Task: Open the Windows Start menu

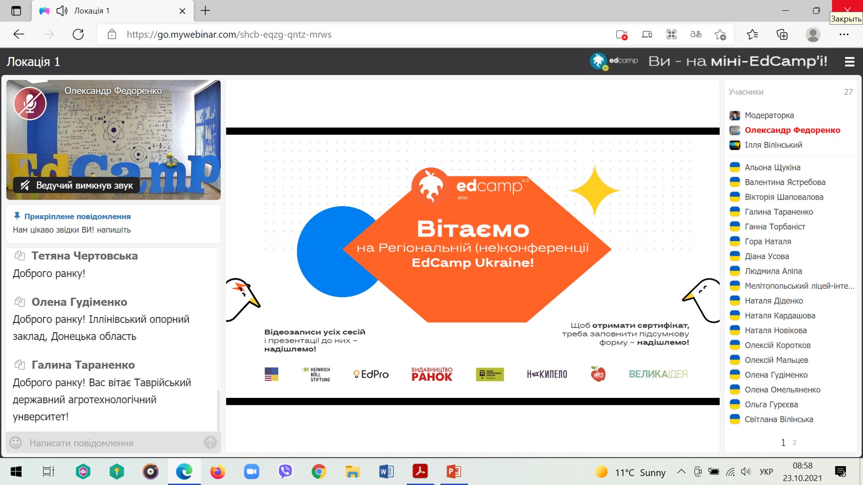Action: [x=16, y=471]
